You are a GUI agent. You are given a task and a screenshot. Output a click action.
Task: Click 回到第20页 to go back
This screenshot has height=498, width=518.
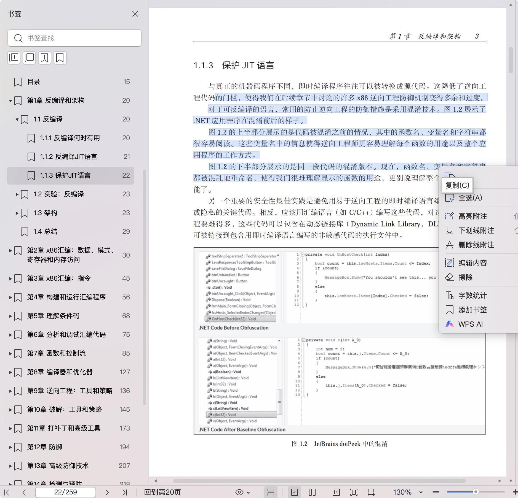tap(162, 492)
